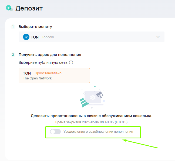Click the 'Уведомление о возобновлении пополнения' label
The height and width of the screenshot is (161, 175).
98,132
